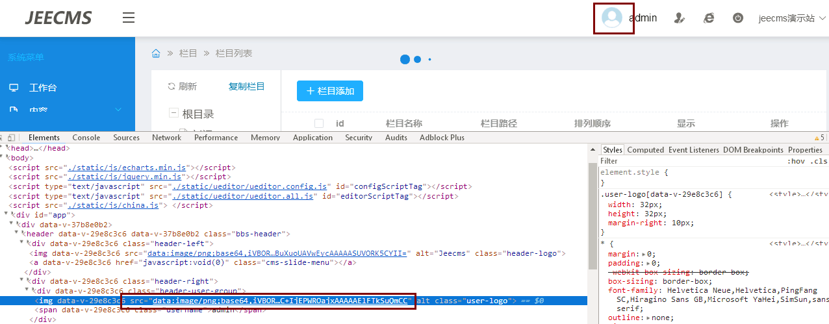
Task: Click the 栏目添加 button
Action: tap(330, 91)
